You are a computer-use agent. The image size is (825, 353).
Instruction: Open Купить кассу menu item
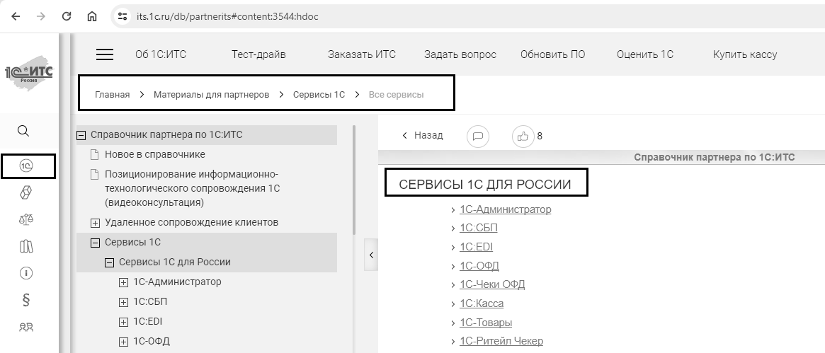744,54
